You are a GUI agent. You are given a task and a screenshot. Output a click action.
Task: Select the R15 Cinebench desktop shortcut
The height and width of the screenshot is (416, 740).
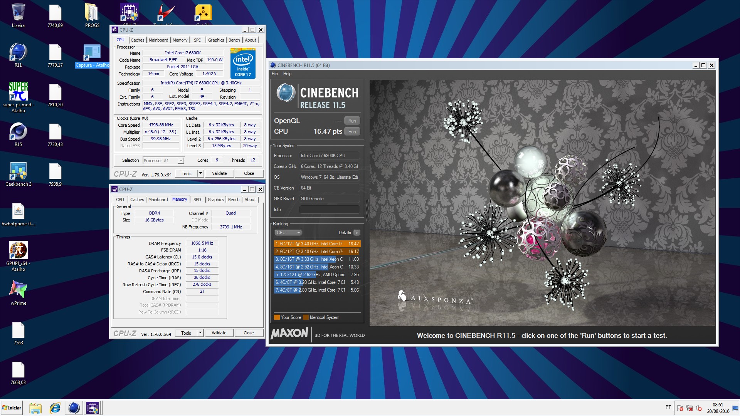[x=18, y=131]
